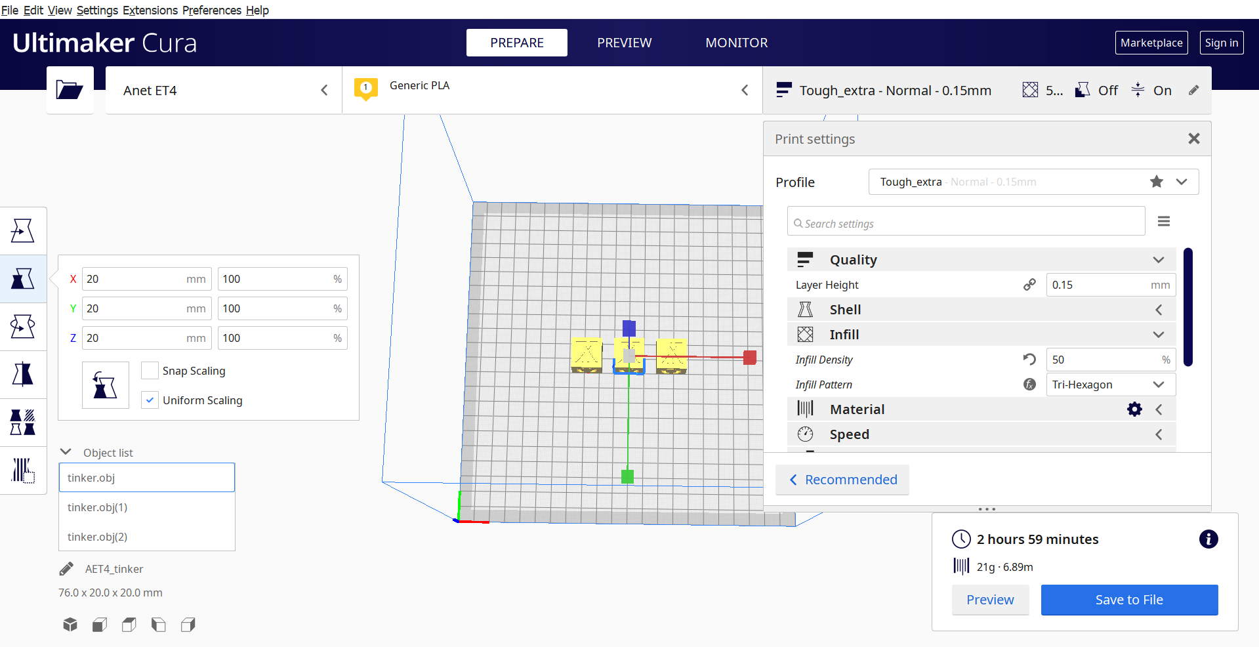Click the star icon in Profile box
The image size is (1259, 647).
1157,182
